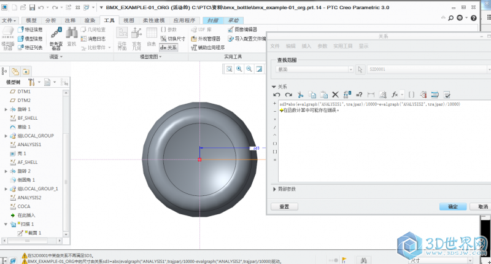
Task: Open 辅助应用程序 auxiliary applications
Action: click(x=208, y=48)
